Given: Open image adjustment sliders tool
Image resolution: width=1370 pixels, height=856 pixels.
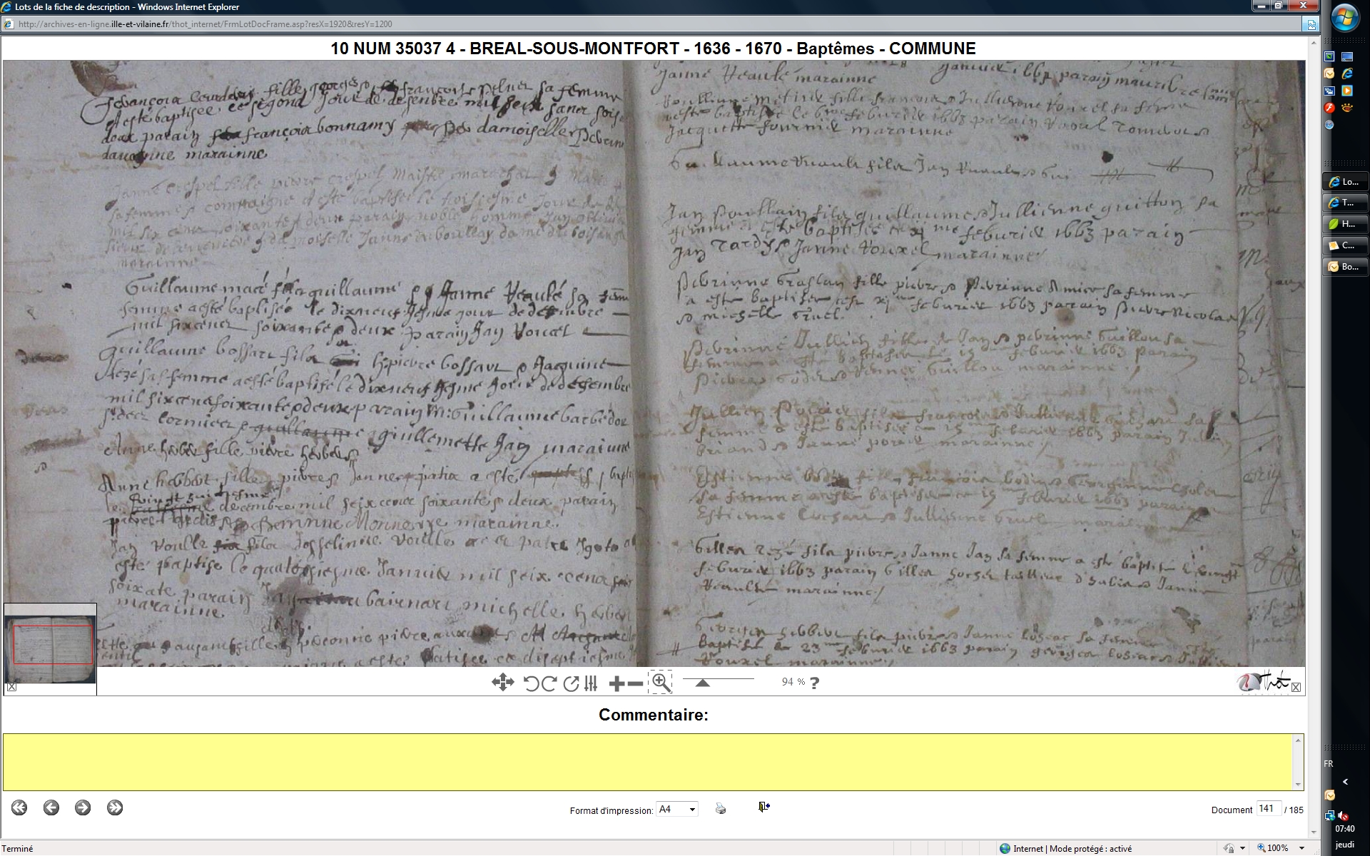Looking at the screenshot, I should (591, 683).
